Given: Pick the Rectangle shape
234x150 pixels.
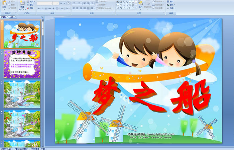Looking at the screenshot, I should tap(130, 2).
